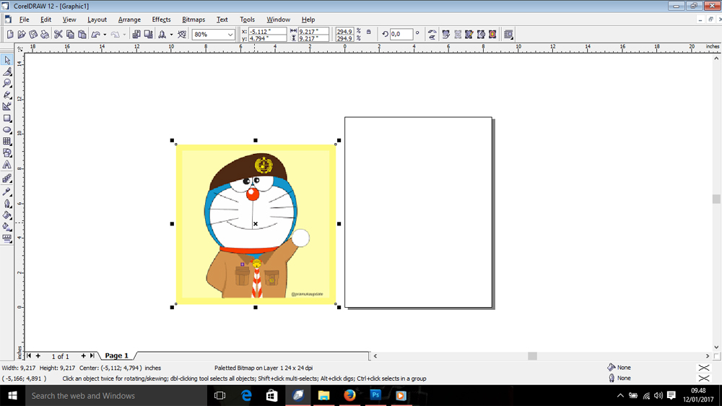
Task: Click the horizontal scrollbar thumb
Action: pyautogui.click(x=532, y=355)
